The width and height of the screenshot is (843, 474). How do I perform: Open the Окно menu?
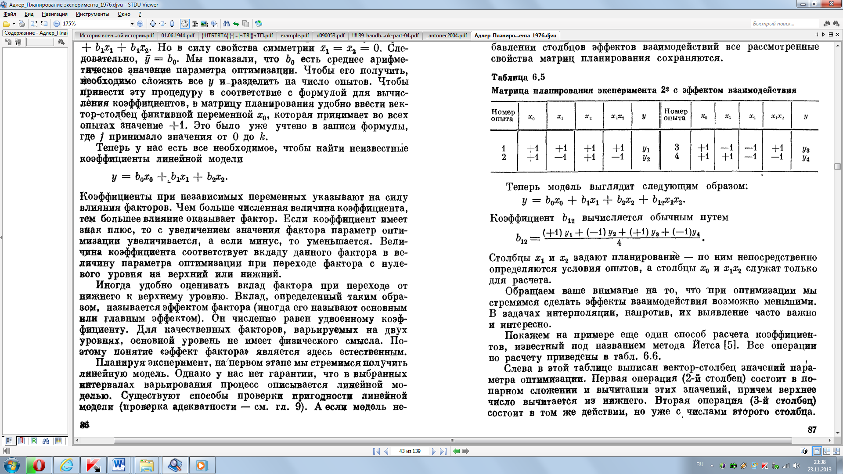[124, 14]
